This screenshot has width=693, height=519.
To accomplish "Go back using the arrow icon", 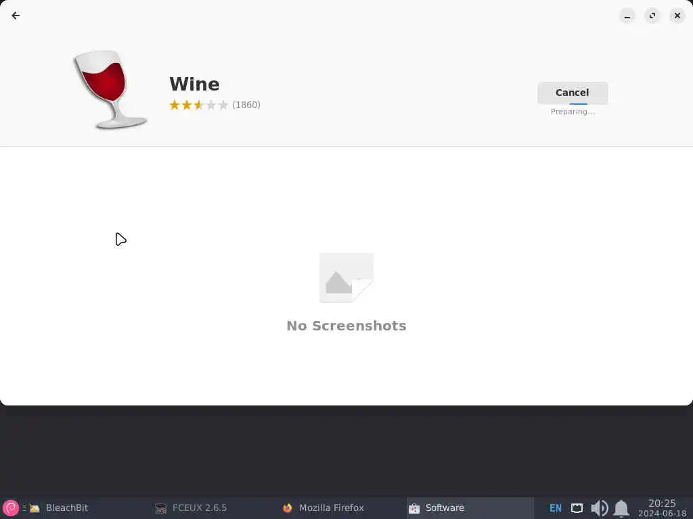I will coord(16,16).
